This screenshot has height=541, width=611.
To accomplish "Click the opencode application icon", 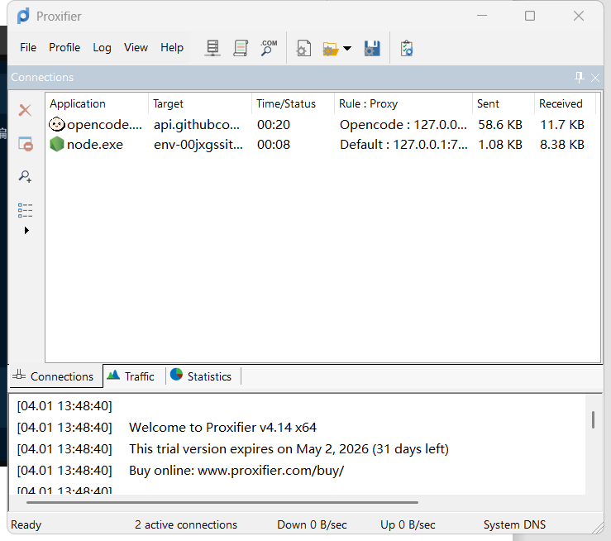I will point(57,125).
